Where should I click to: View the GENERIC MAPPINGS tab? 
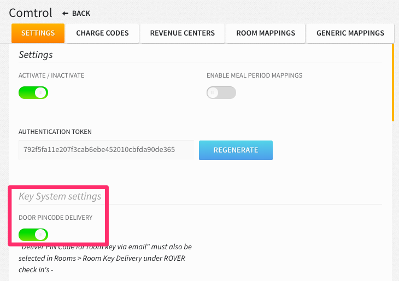350,33
